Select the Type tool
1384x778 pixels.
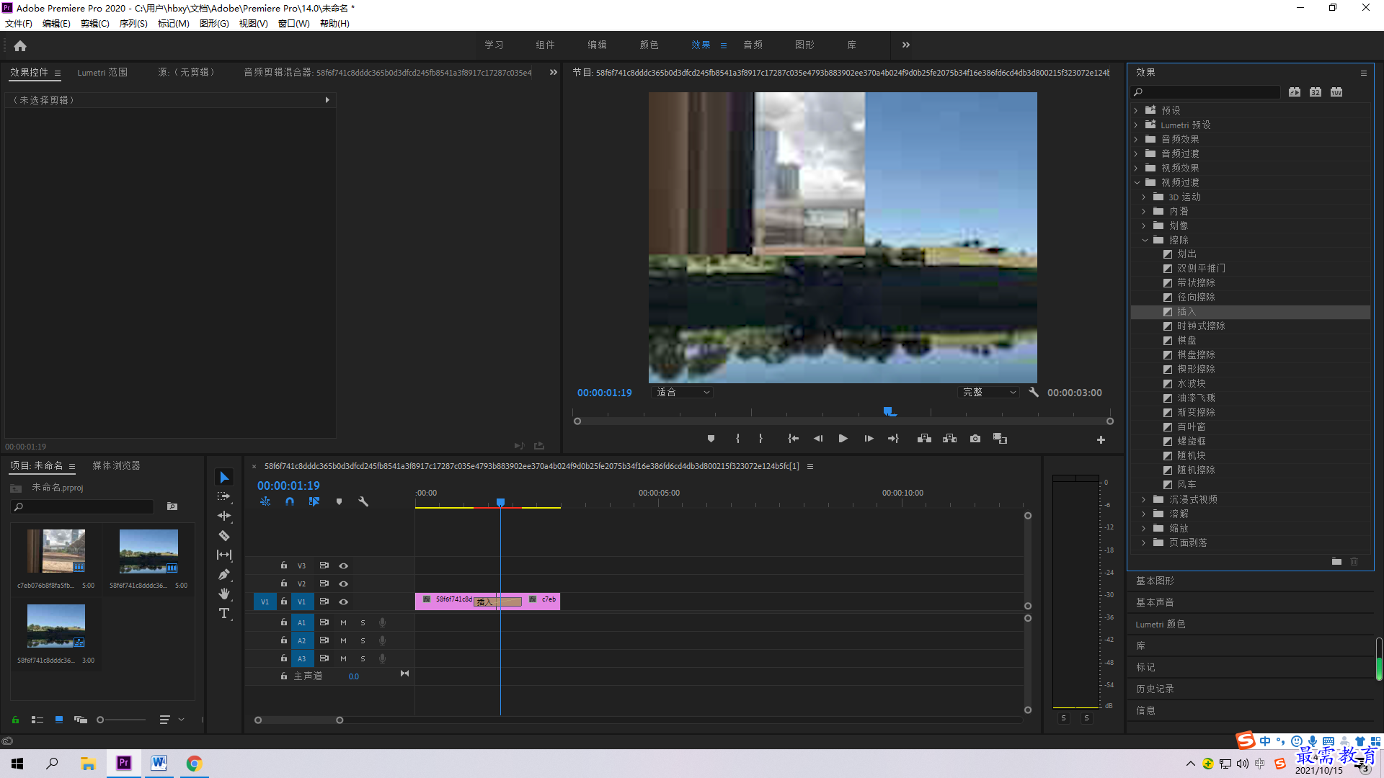click(224, 613)
